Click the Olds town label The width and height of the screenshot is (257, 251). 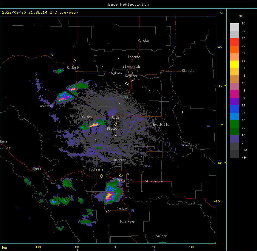116,117
